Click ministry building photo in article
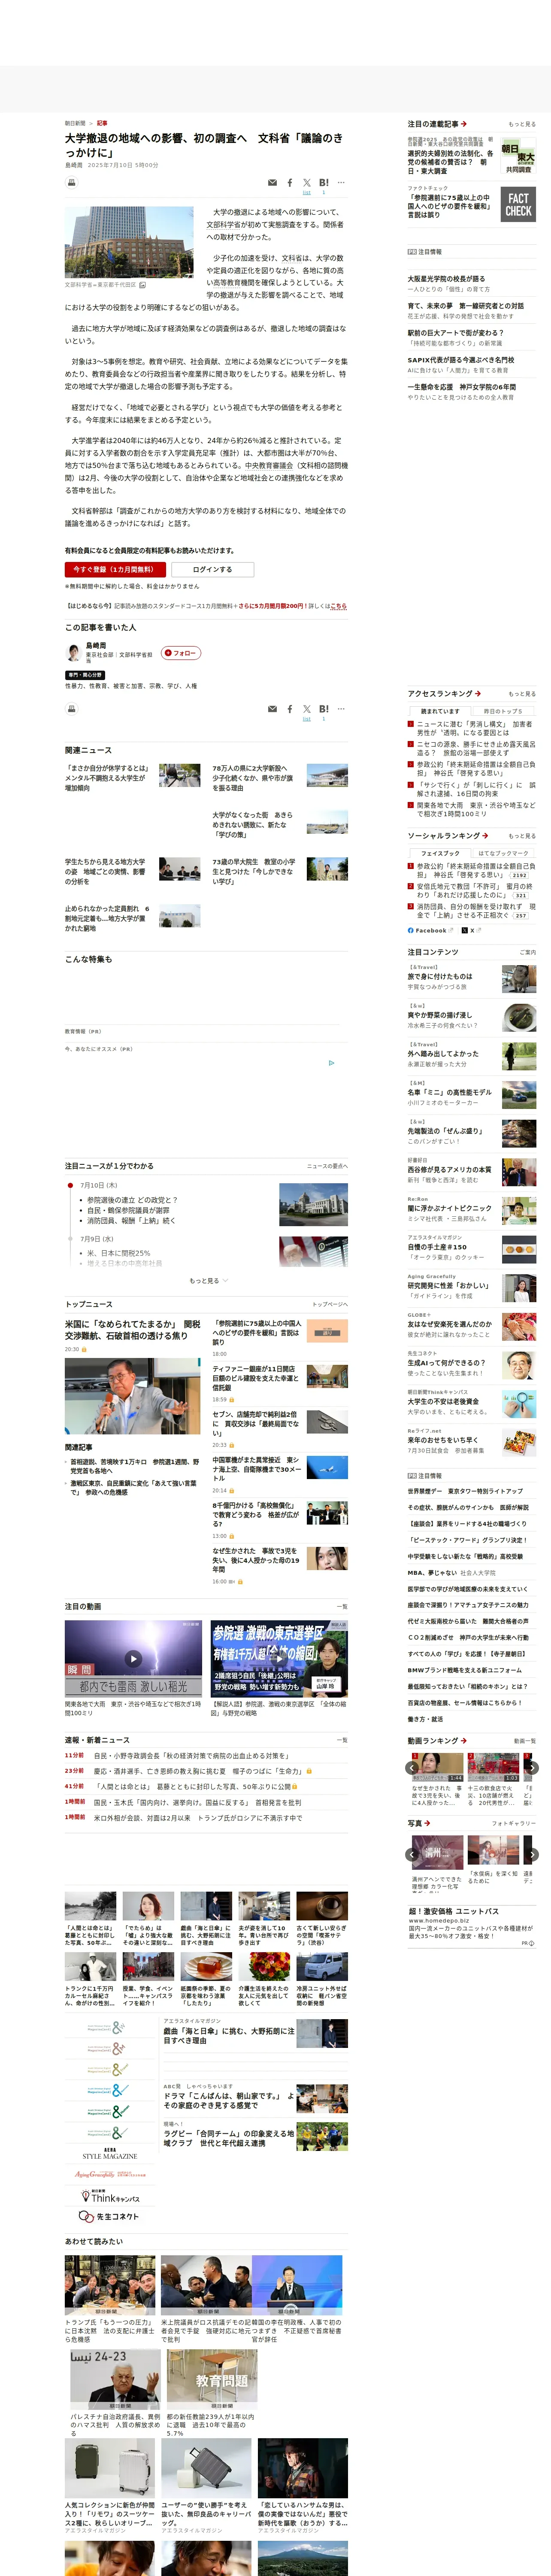The width and height of the screenshot is (551, 2576). coord(129,242)
